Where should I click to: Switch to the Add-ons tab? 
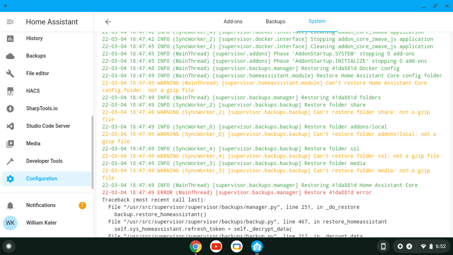click(233, 21)
